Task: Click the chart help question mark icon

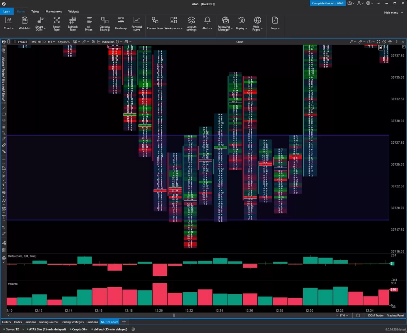Action: 384,41
